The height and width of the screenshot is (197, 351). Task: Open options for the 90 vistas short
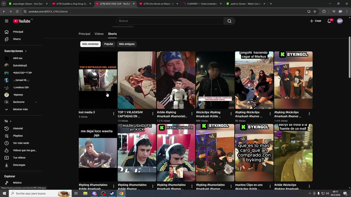[270, 114]
